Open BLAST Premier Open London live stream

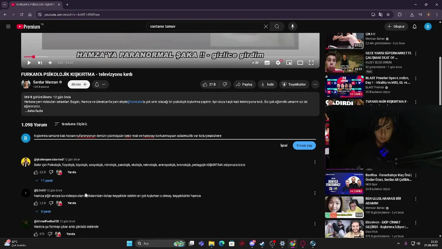[x=344, y=86]
